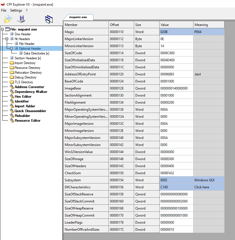Click the Address Converter gear icon
Image resolution: width=235 pixels, height=240 pixels.
(x=12, y=87)
